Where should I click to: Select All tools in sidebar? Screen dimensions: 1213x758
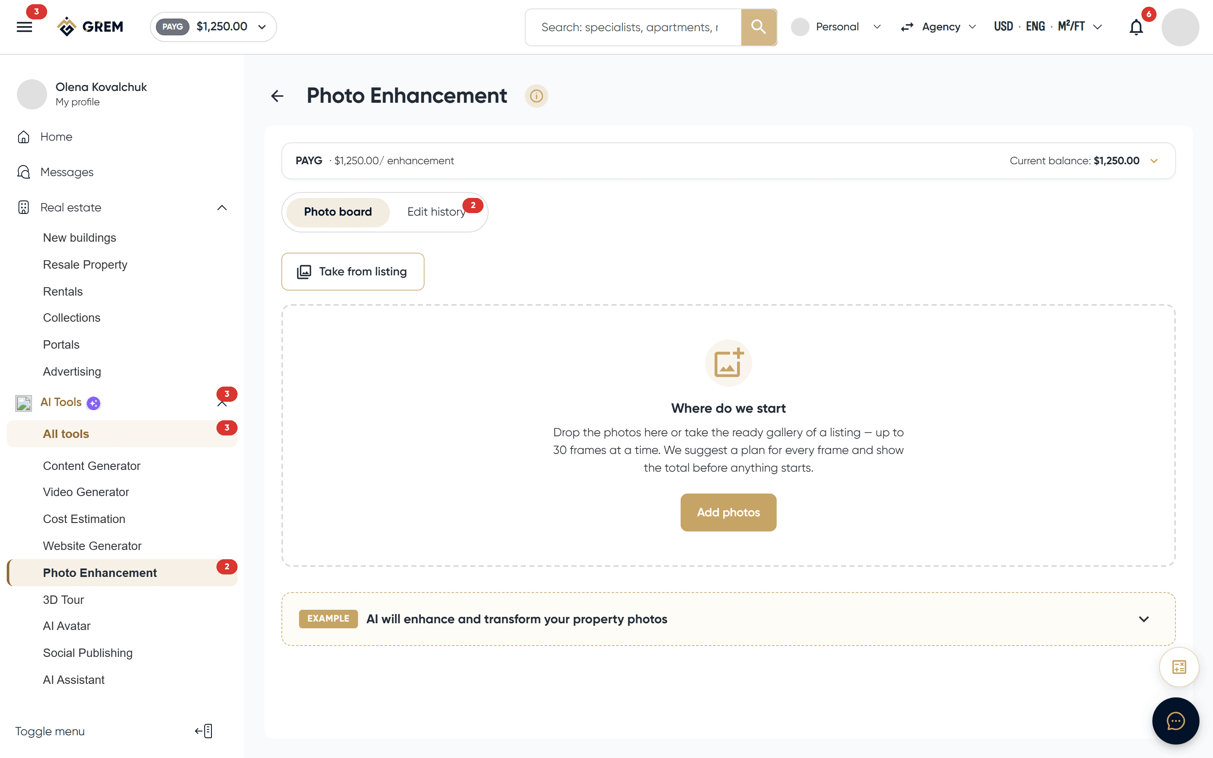[x=122, y=434]
